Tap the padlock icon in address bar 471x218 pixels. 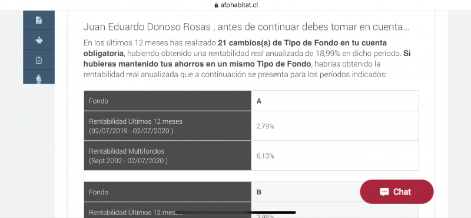tap(216, 5)
